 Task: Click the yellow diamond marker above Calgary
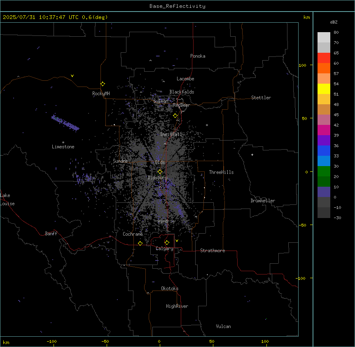(167, 243)
